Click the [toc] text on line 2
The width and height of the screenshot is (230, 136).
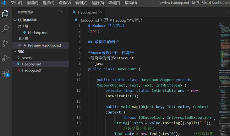pyautogui.click(x=93, y=31)
